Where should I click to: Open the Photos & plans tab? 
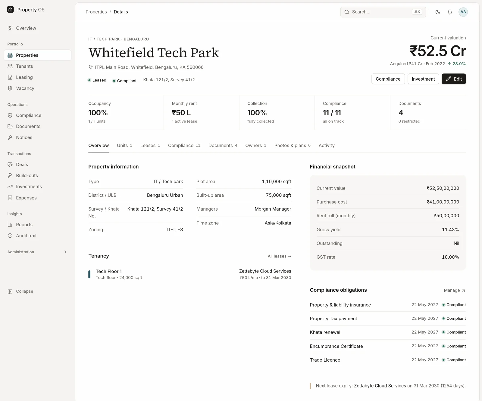[292, 146]
